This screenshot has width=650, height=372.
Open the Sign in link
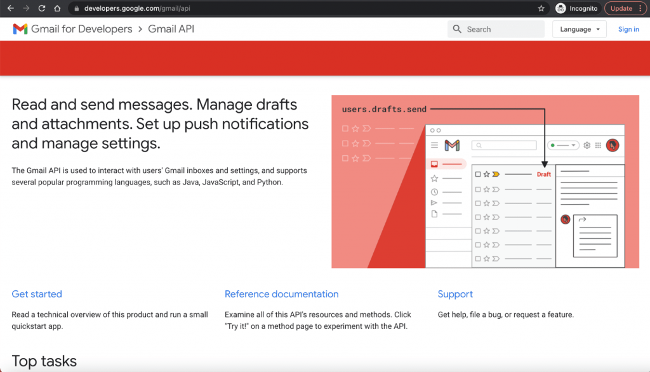coord(628,29)
